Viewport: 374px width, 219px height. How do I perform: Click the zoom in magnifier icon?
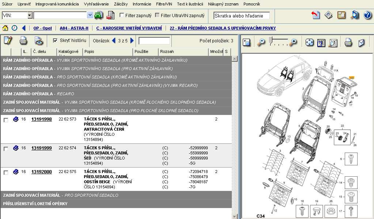[x=293, y=42]
